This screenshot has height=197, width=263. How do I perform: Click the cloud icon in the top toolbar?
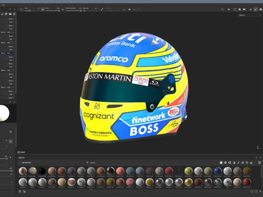point(129,9)
